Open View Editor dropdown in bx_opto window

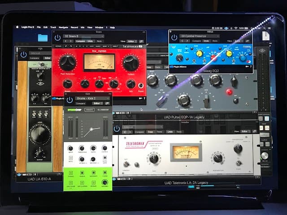coord(132,41)
